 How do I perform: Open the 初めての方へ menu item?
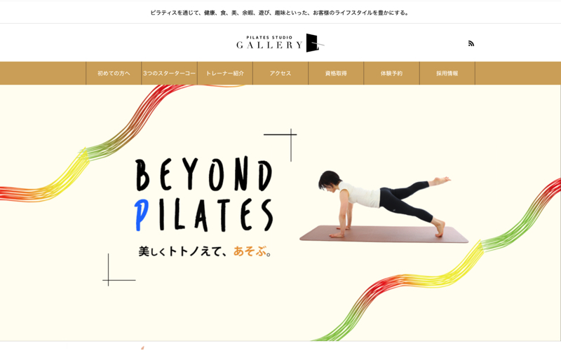(114, 73)
